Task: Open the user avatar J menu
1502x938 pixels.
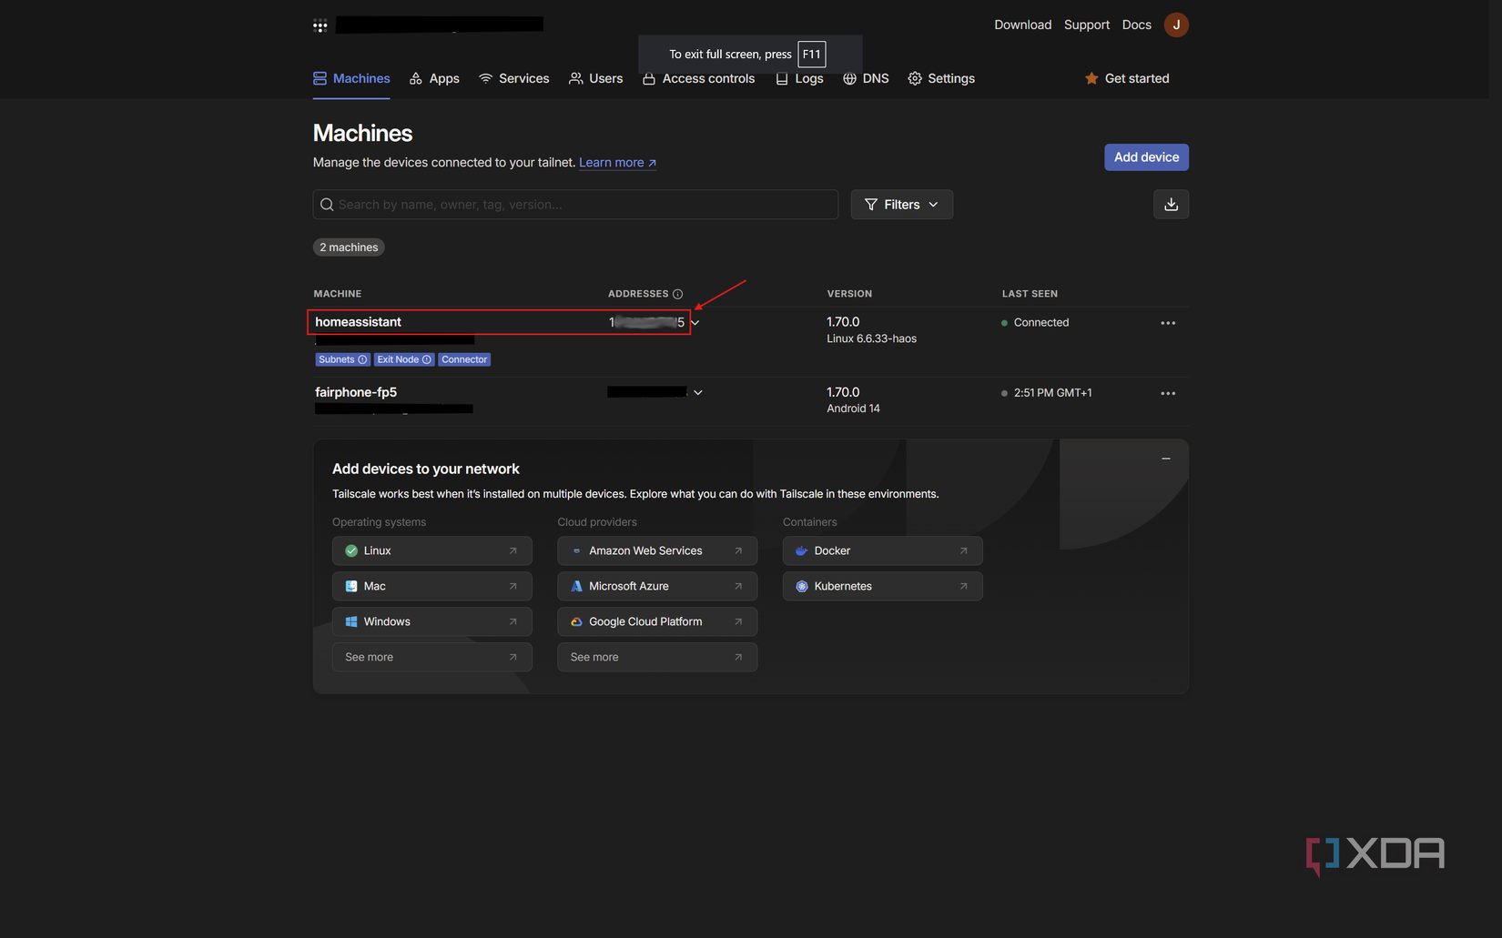Action: (1176, 25)
